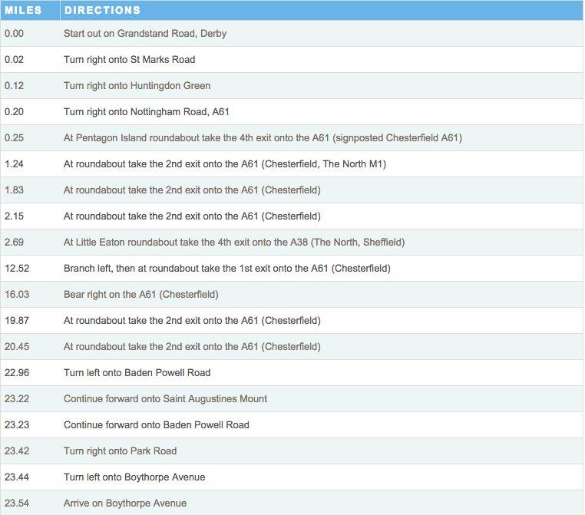Click the 23.44 miles value
Image resolution: width=585 pixels, height=515 pixels.
click(x=17, y=477)
